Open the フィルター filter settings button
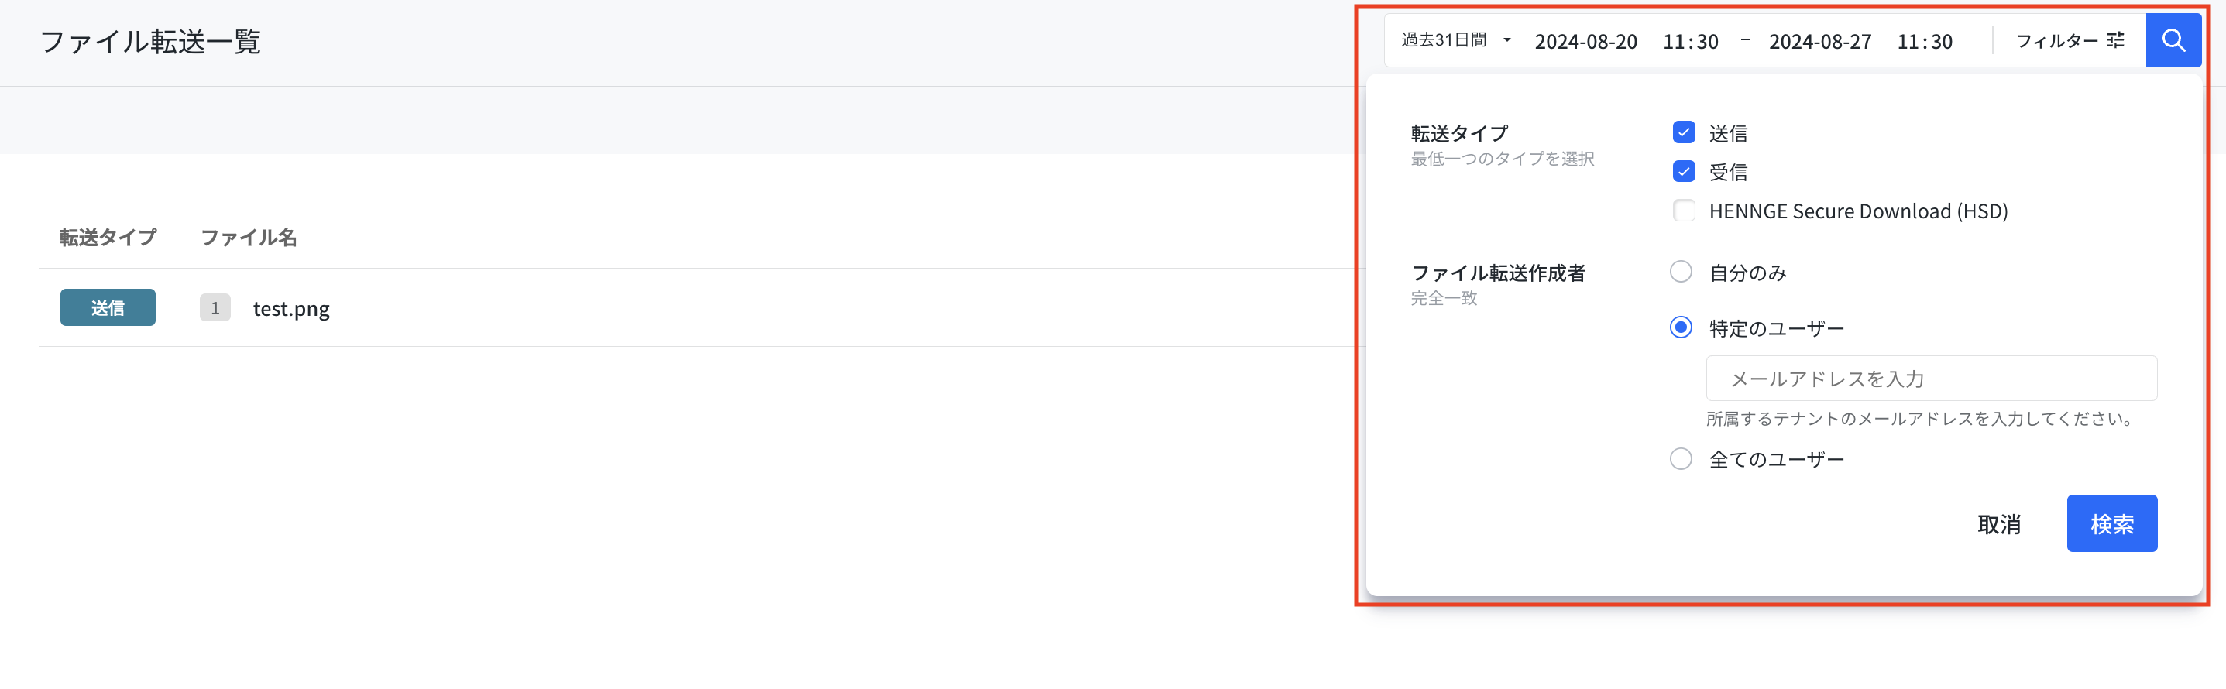 coord(2070,40)
